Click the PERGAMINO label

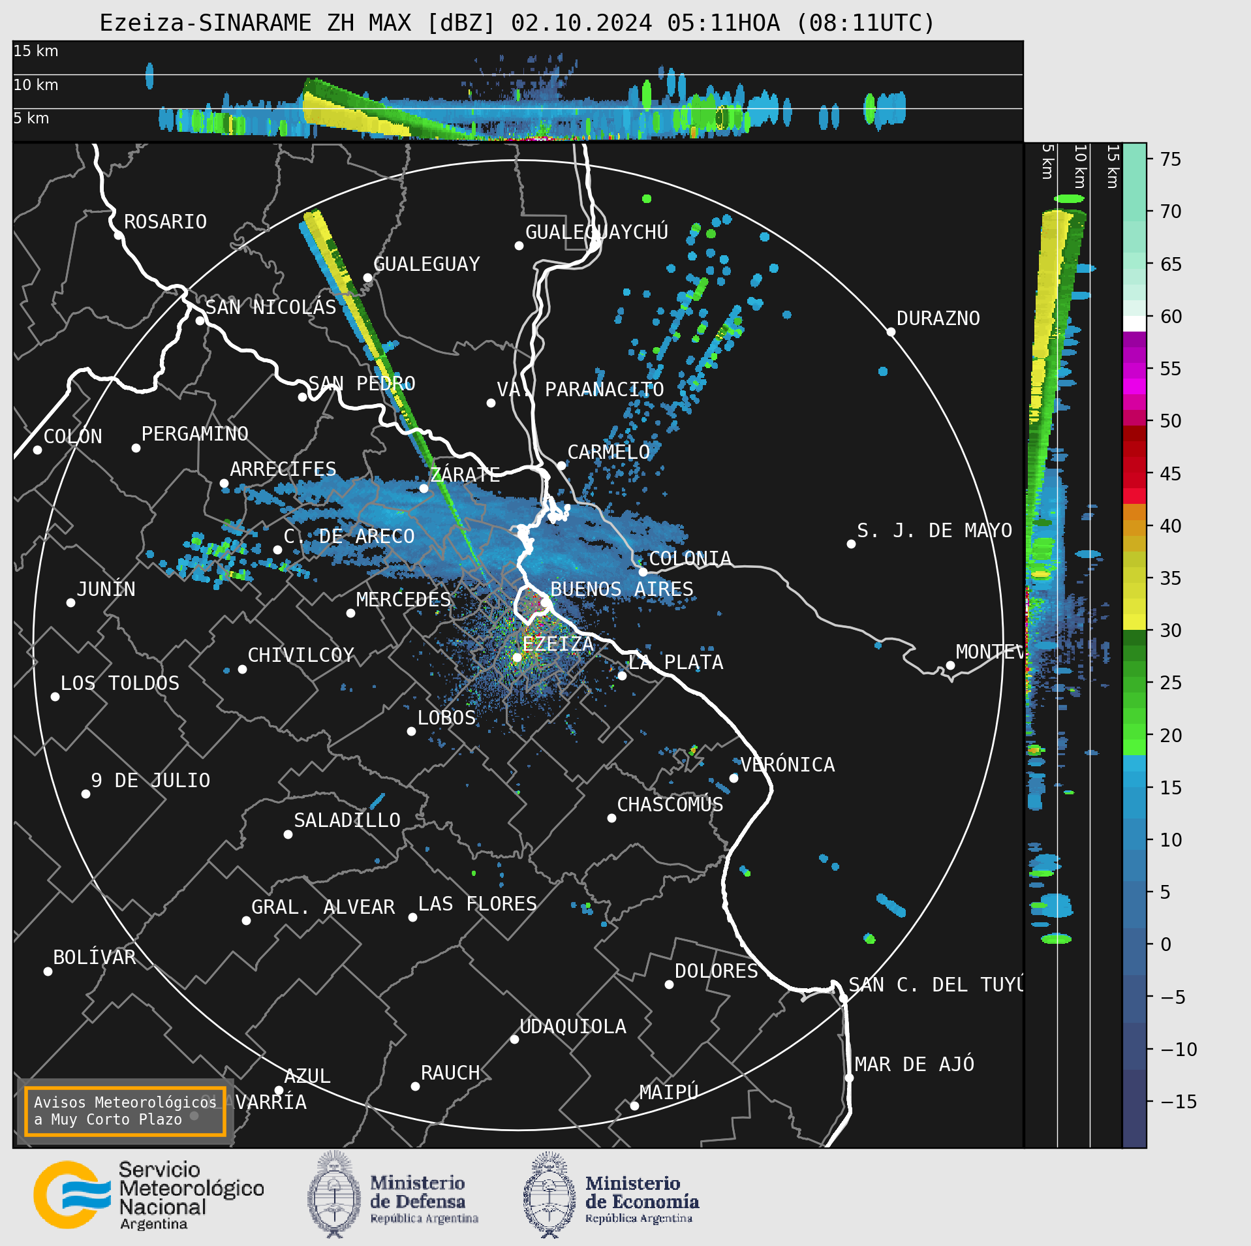click(194, 434)
